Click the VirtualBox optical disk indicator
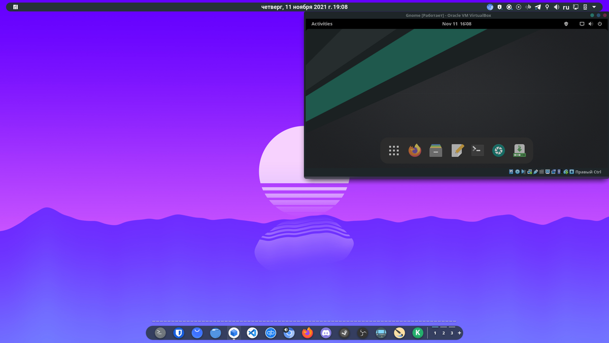 point(517,172)
